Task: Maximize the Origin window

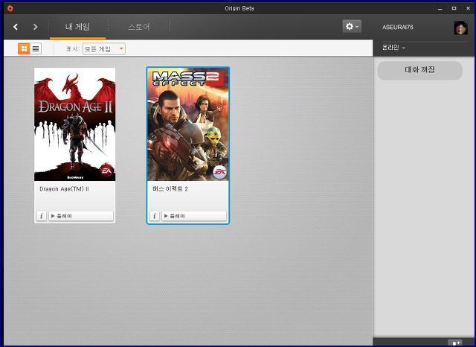Action: click(454, 8)
